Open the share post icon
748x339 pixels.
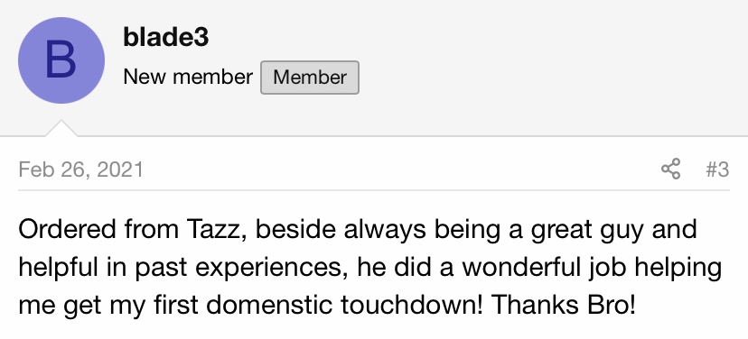[670, 169]
